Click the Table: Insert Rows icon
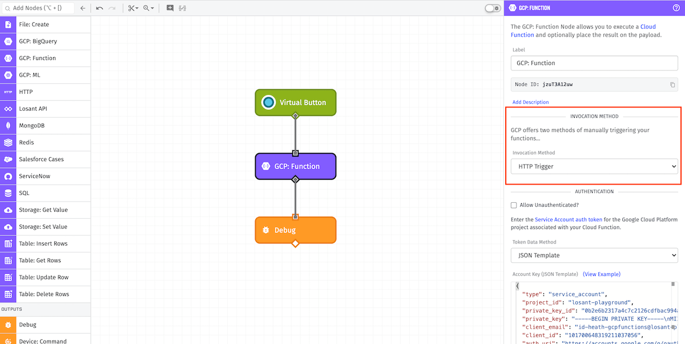Screen dimensions: 685x344 click(8, 243)
